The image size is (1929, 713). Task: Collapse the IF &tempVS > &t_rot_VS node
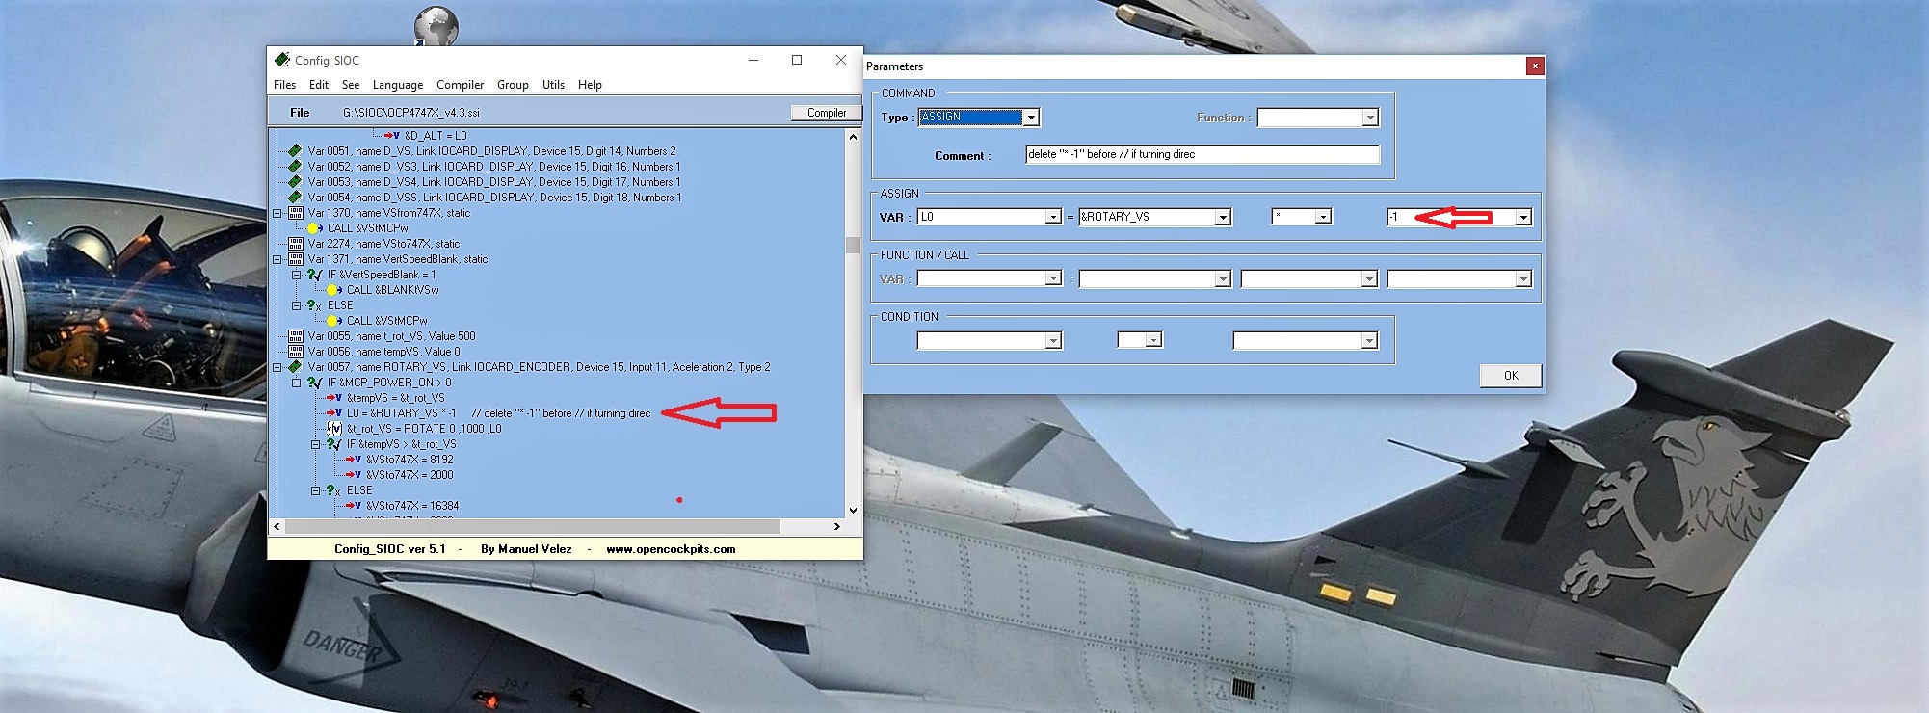click(x=316, y=444)
